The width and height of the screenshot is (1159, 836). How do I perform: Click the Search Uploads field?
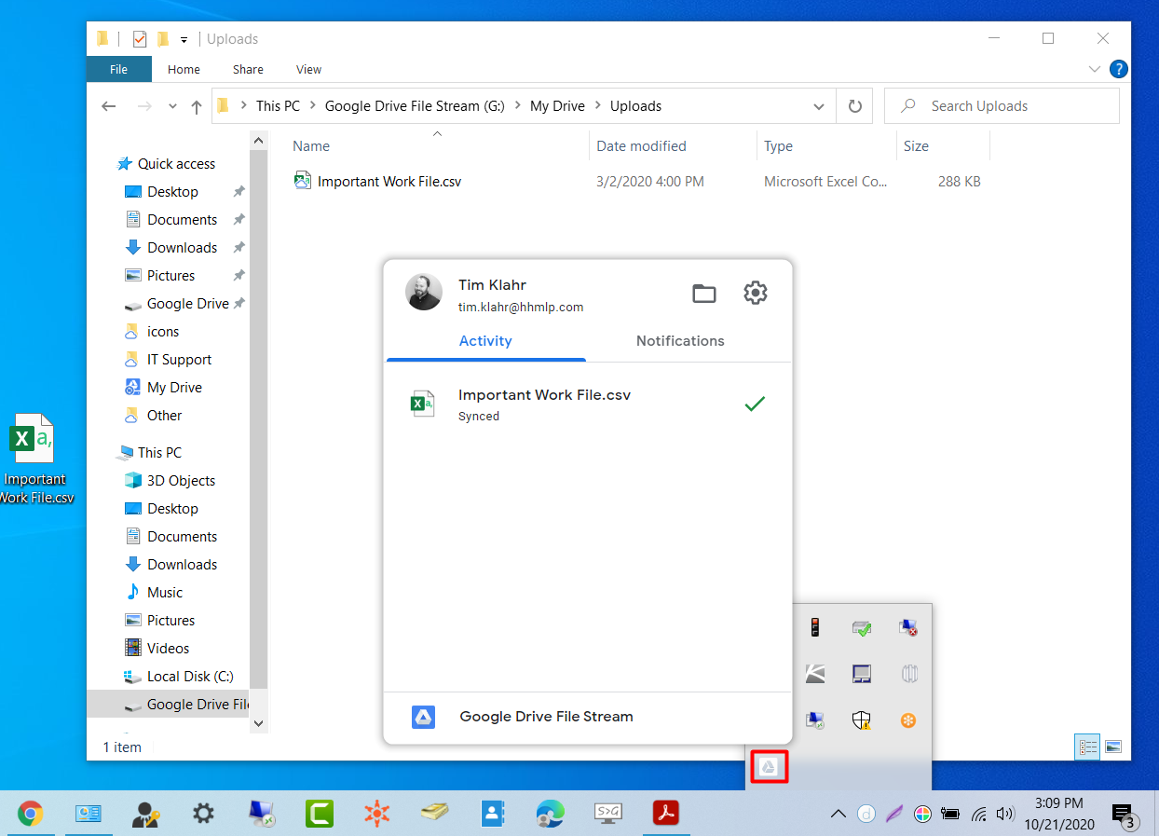pyautogui.click(x=1002, y=106)
